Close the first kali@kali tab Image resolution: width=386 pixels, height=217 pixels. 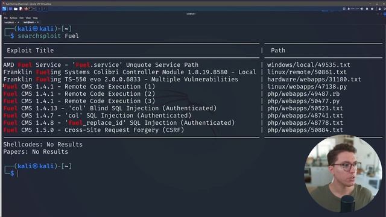pyautogui.click(x=18, y=22)
